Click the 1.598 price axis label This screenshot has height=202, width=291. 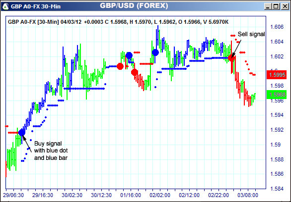[277, 86]
